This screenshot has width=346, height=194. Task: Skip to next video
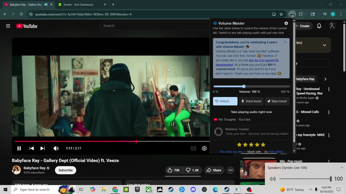42,148
